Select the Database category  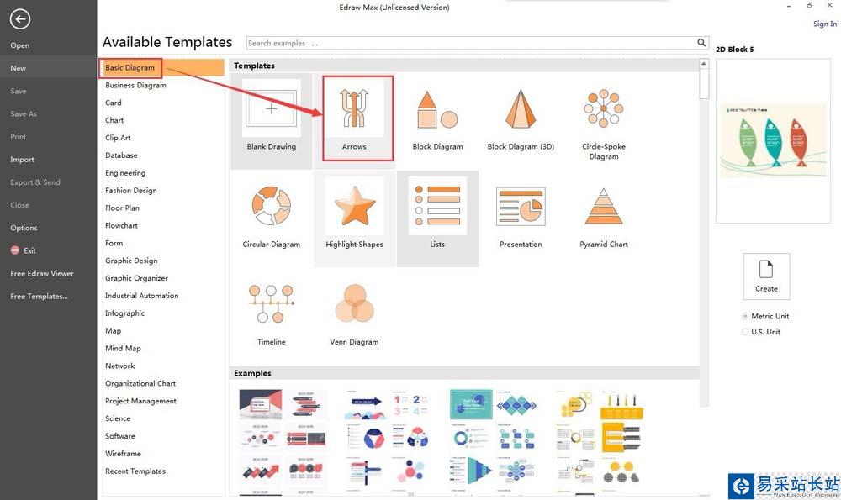(121, 155)
